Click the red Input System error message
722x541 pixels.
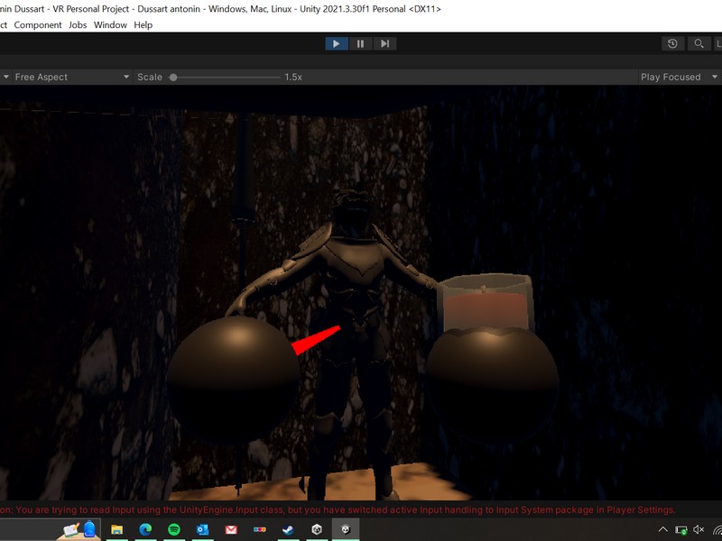pyautogui.click(x=338, y=509)
